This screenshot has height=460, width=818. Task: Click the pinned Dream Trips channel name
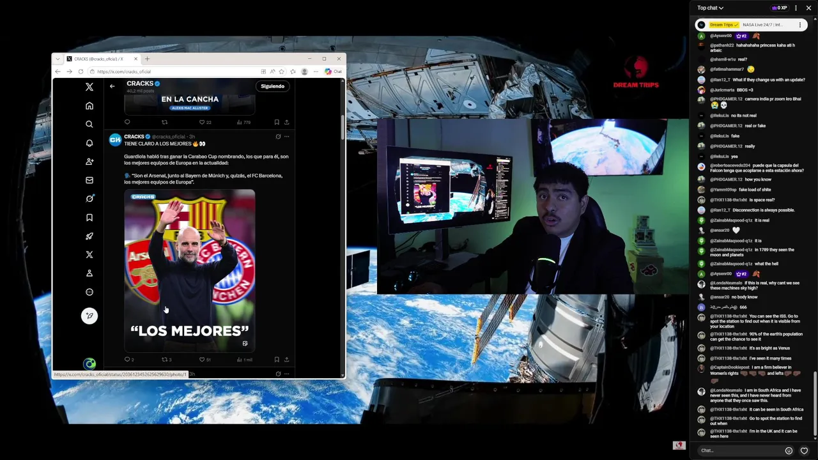pyautogui.click(x=723, y=25)
